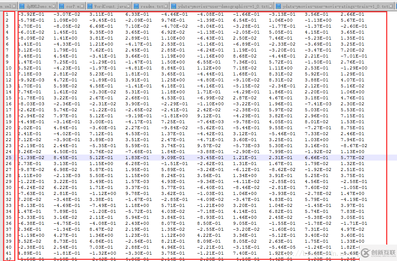Image resolution: width=397 pixels, height=261 pixels.
Task: Close the WordCount.java tab
Action: click(129, 6)
